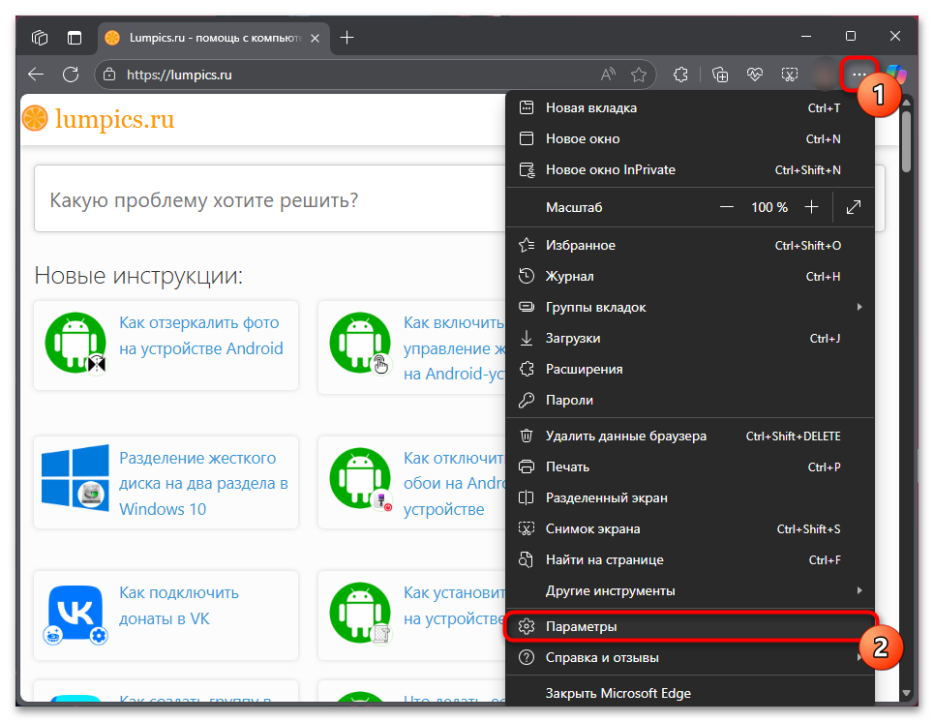This screenshot has height=722, width=934.
Task: Open Browser Essentials heart icon
Action: (755, 75)
